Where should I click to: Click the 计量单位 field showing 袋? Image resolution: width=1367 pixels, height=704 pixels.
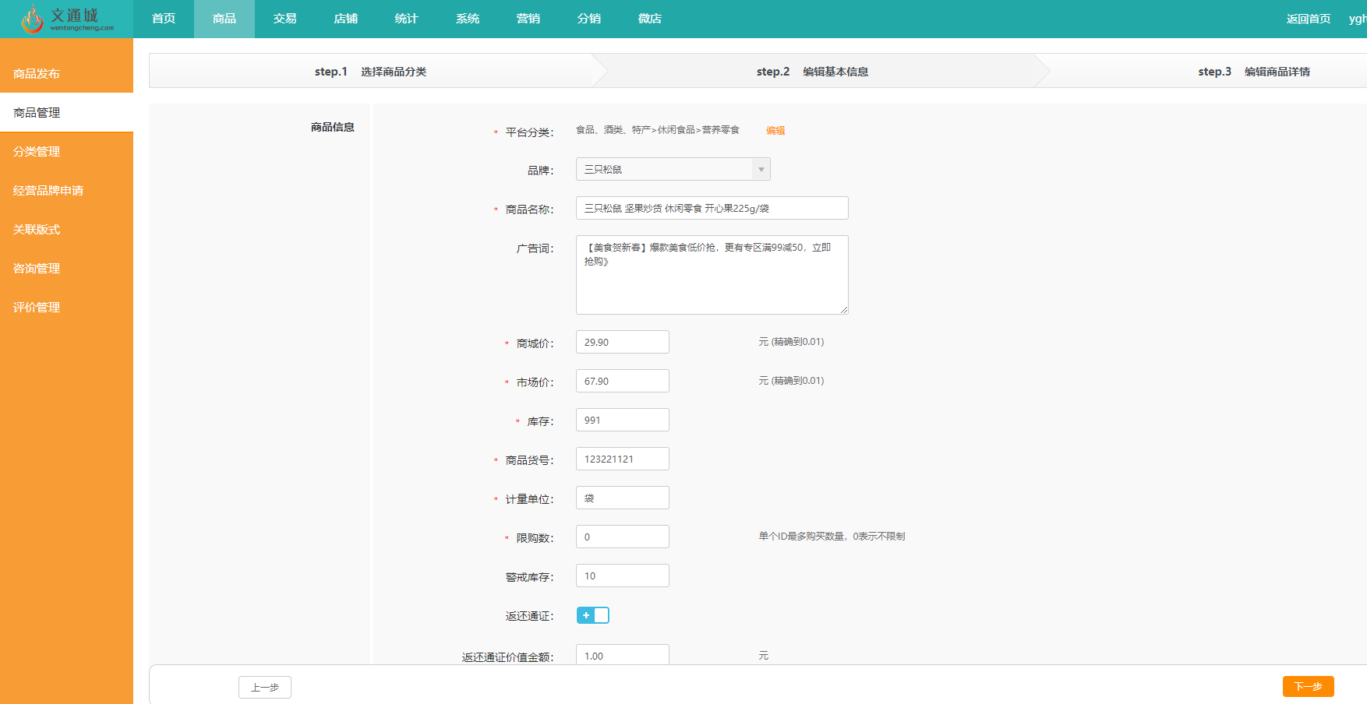[x=623, y=498]
